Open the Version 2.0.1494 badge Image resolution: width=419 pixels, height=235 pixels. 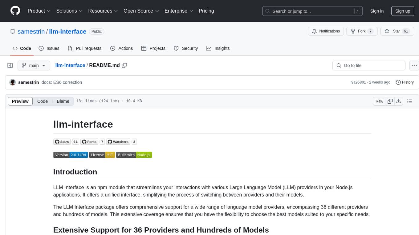[x=71, y=155]
